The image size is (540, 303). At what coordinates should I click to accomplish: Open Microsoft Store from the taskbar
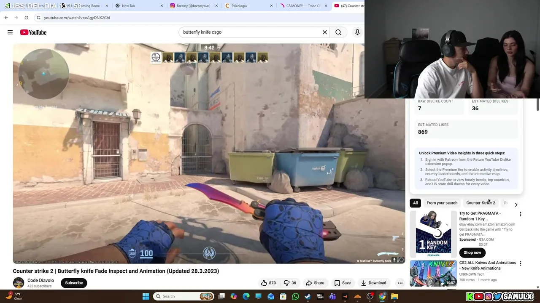[283, 296]
